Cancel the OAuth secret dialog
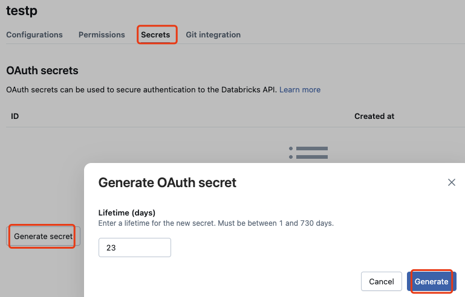Image resolution: width=465 pixels, height=297 pixels. (382, 281)
